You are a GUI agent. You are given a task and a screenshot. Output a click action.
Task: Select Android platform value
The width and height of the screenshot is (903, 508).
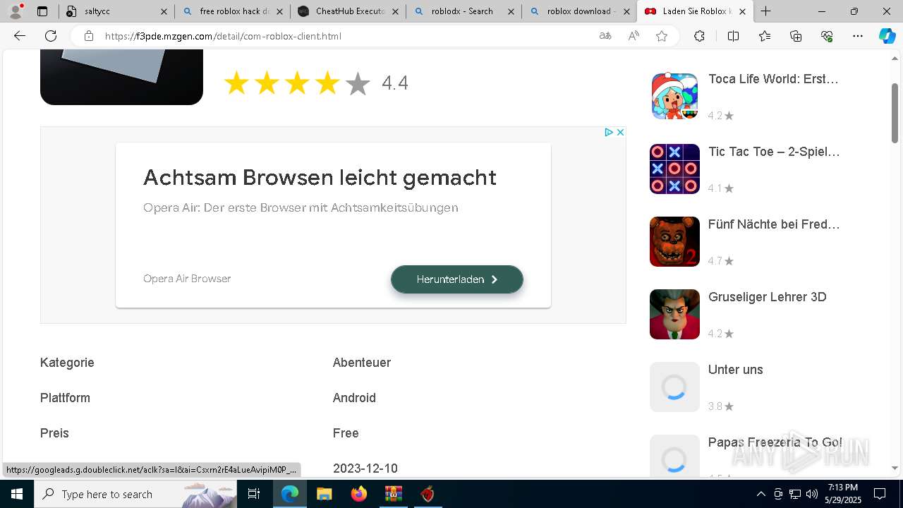click(354, 398)
